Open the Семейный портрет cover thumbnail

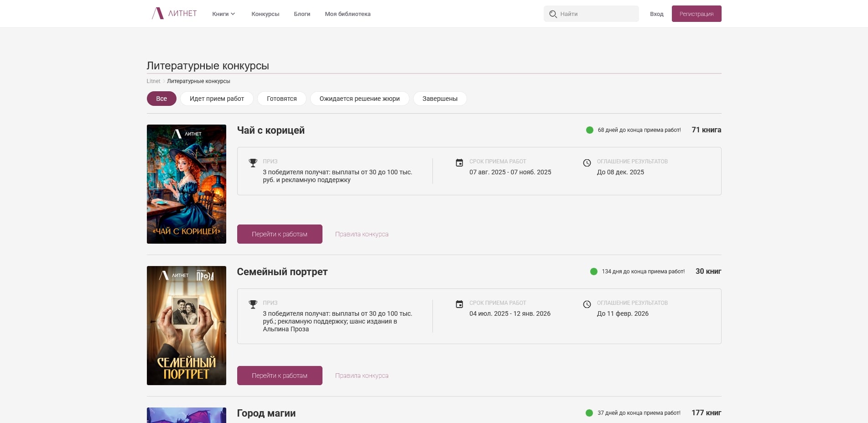187,325
